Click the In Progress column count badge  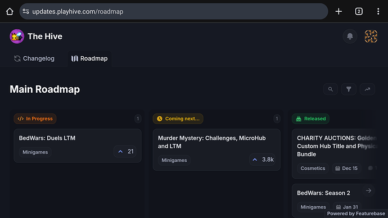138,119
